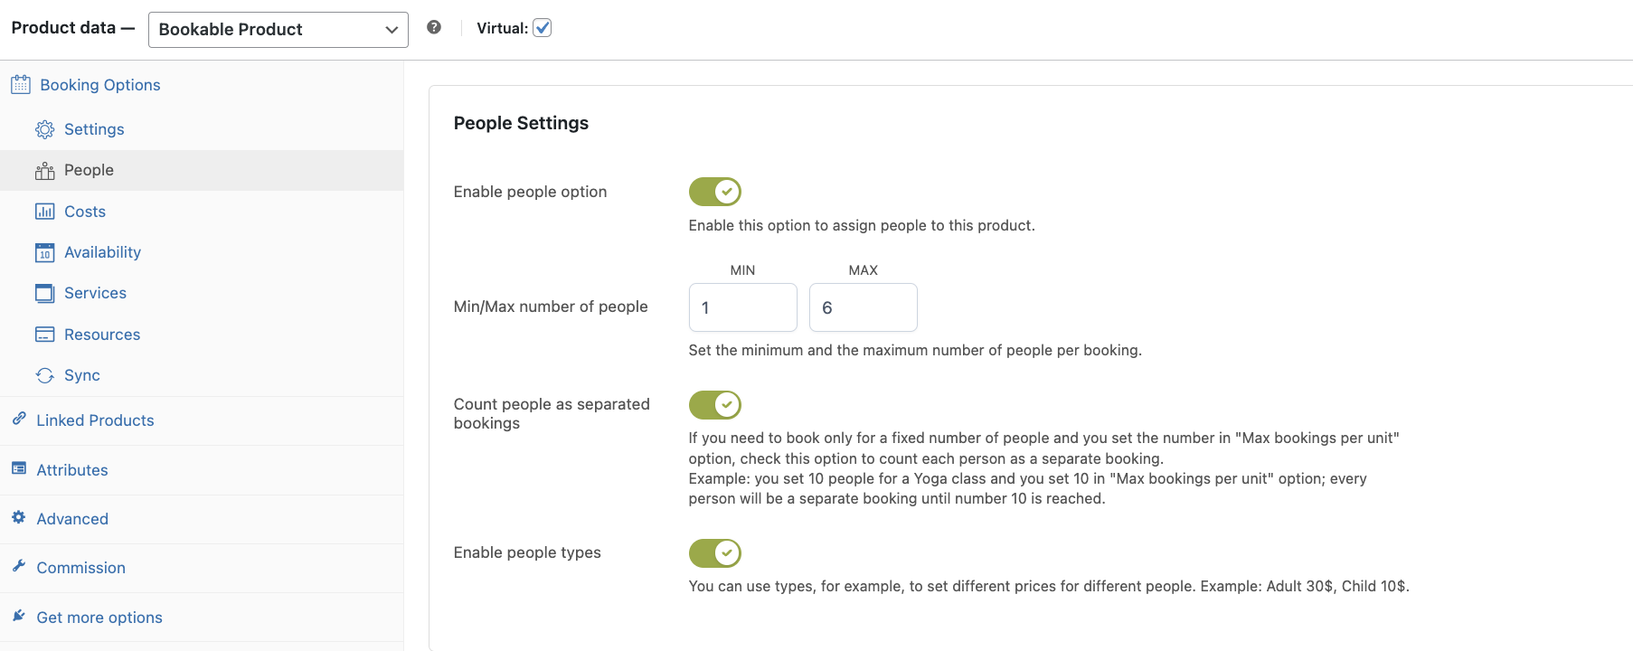Click the Sync arrows icon
The width and height of the screenshot is (1633, 651).
[44, 375]
